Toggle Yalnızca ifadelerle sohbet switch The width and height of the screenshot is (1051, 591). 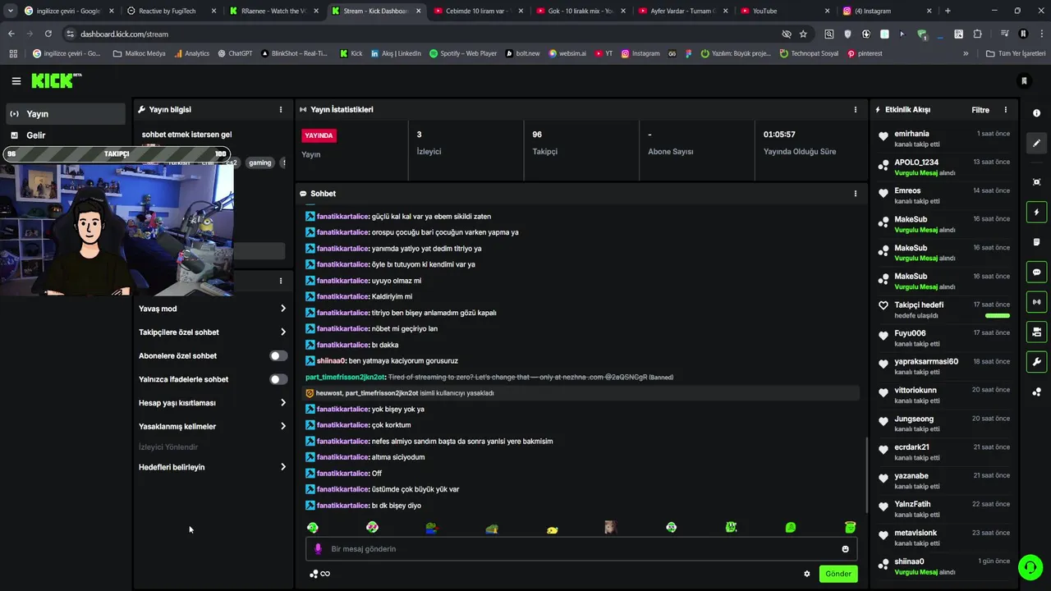[x=279, y=379]
